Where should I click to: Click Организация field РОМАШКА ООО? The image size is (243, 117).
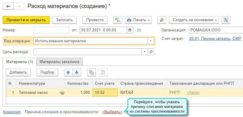pos(216,30)
